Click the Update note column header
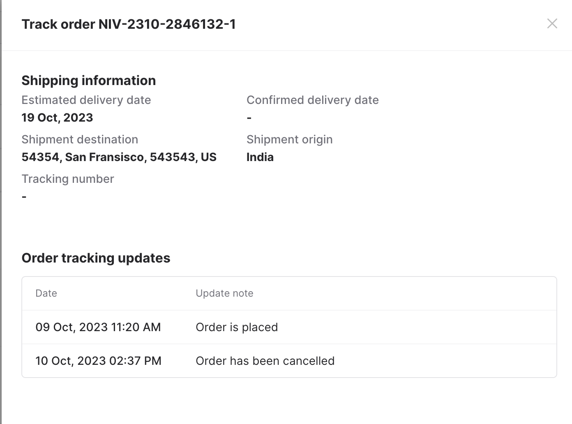The width and height of the screenshot is (572, 424). coord(224,293)
